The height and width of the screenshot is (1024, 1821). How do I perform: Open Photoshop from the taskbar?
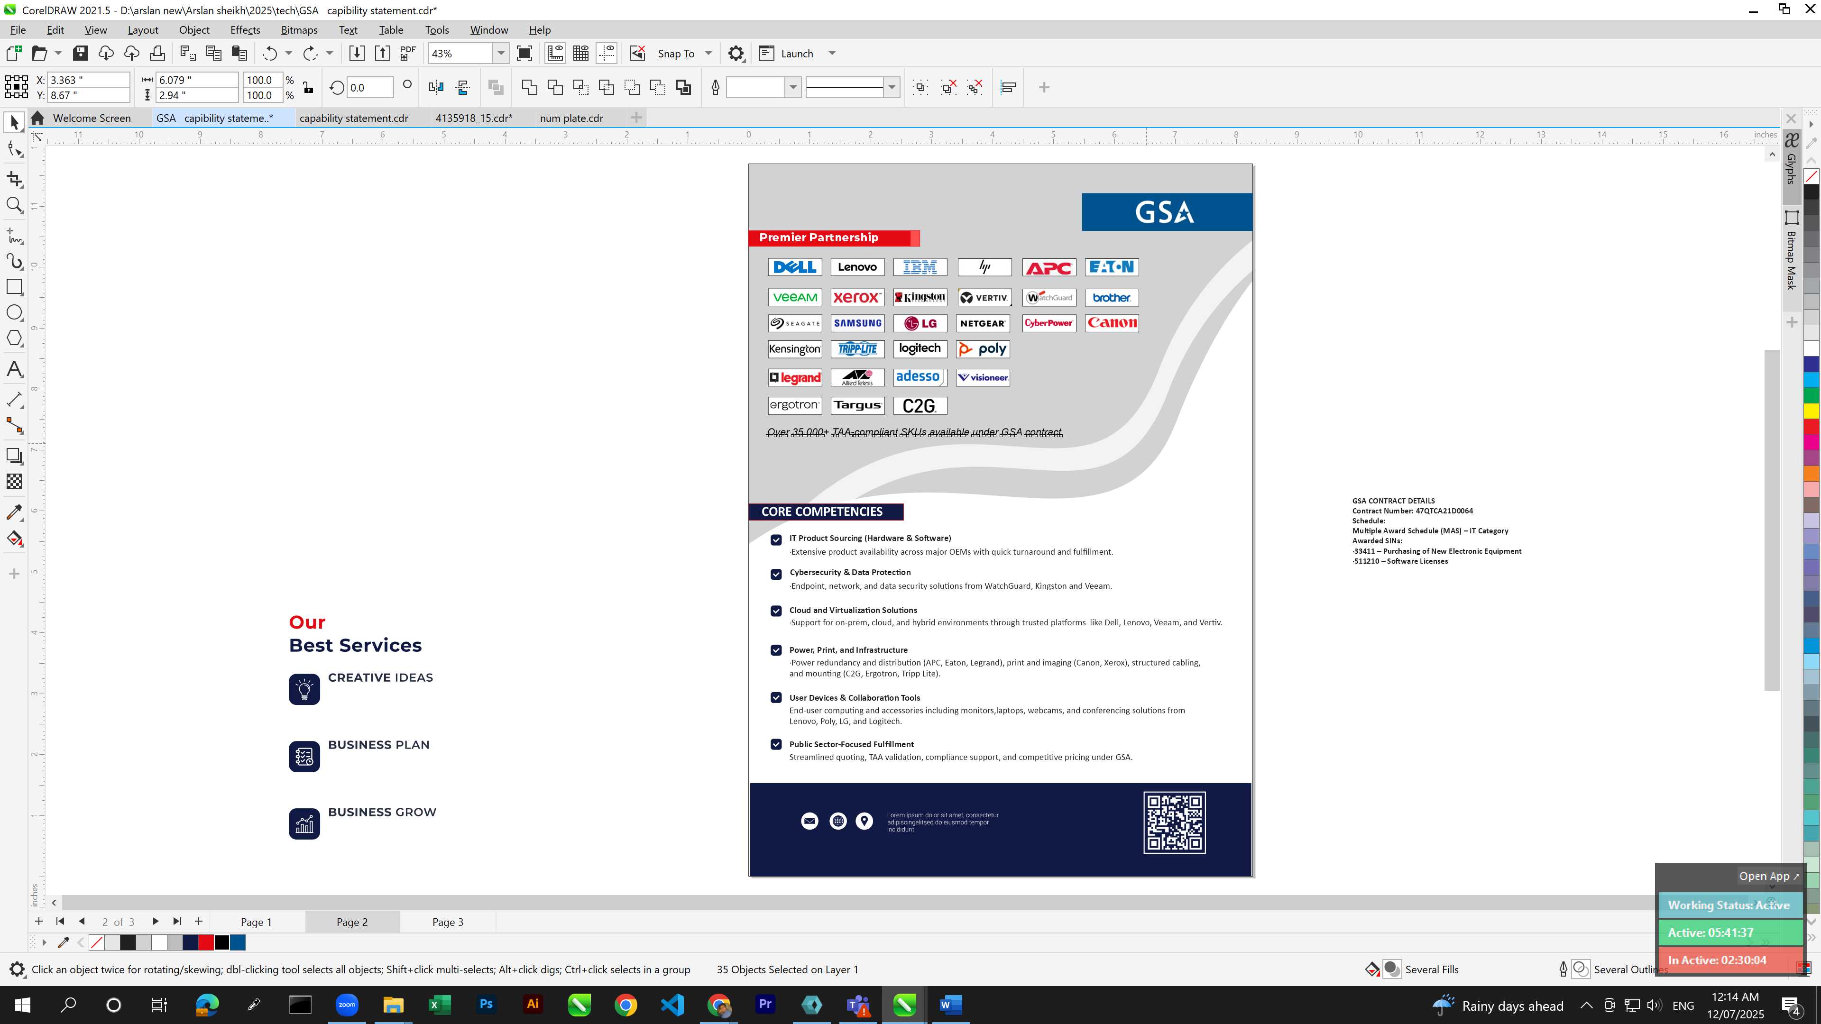click(486, 1004)
